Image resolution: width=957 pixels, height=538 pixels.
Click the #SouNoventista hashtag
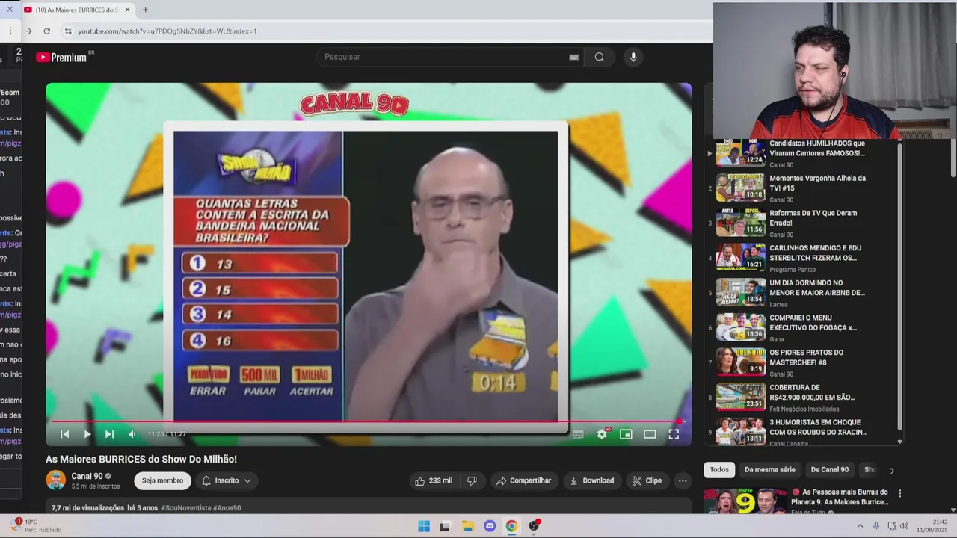coord(185,508)
